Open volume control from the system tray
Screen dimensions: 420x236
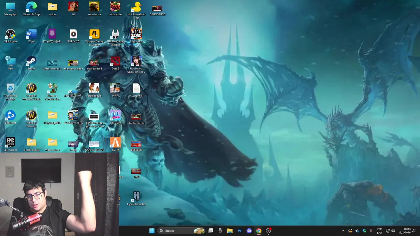(393, 231)
